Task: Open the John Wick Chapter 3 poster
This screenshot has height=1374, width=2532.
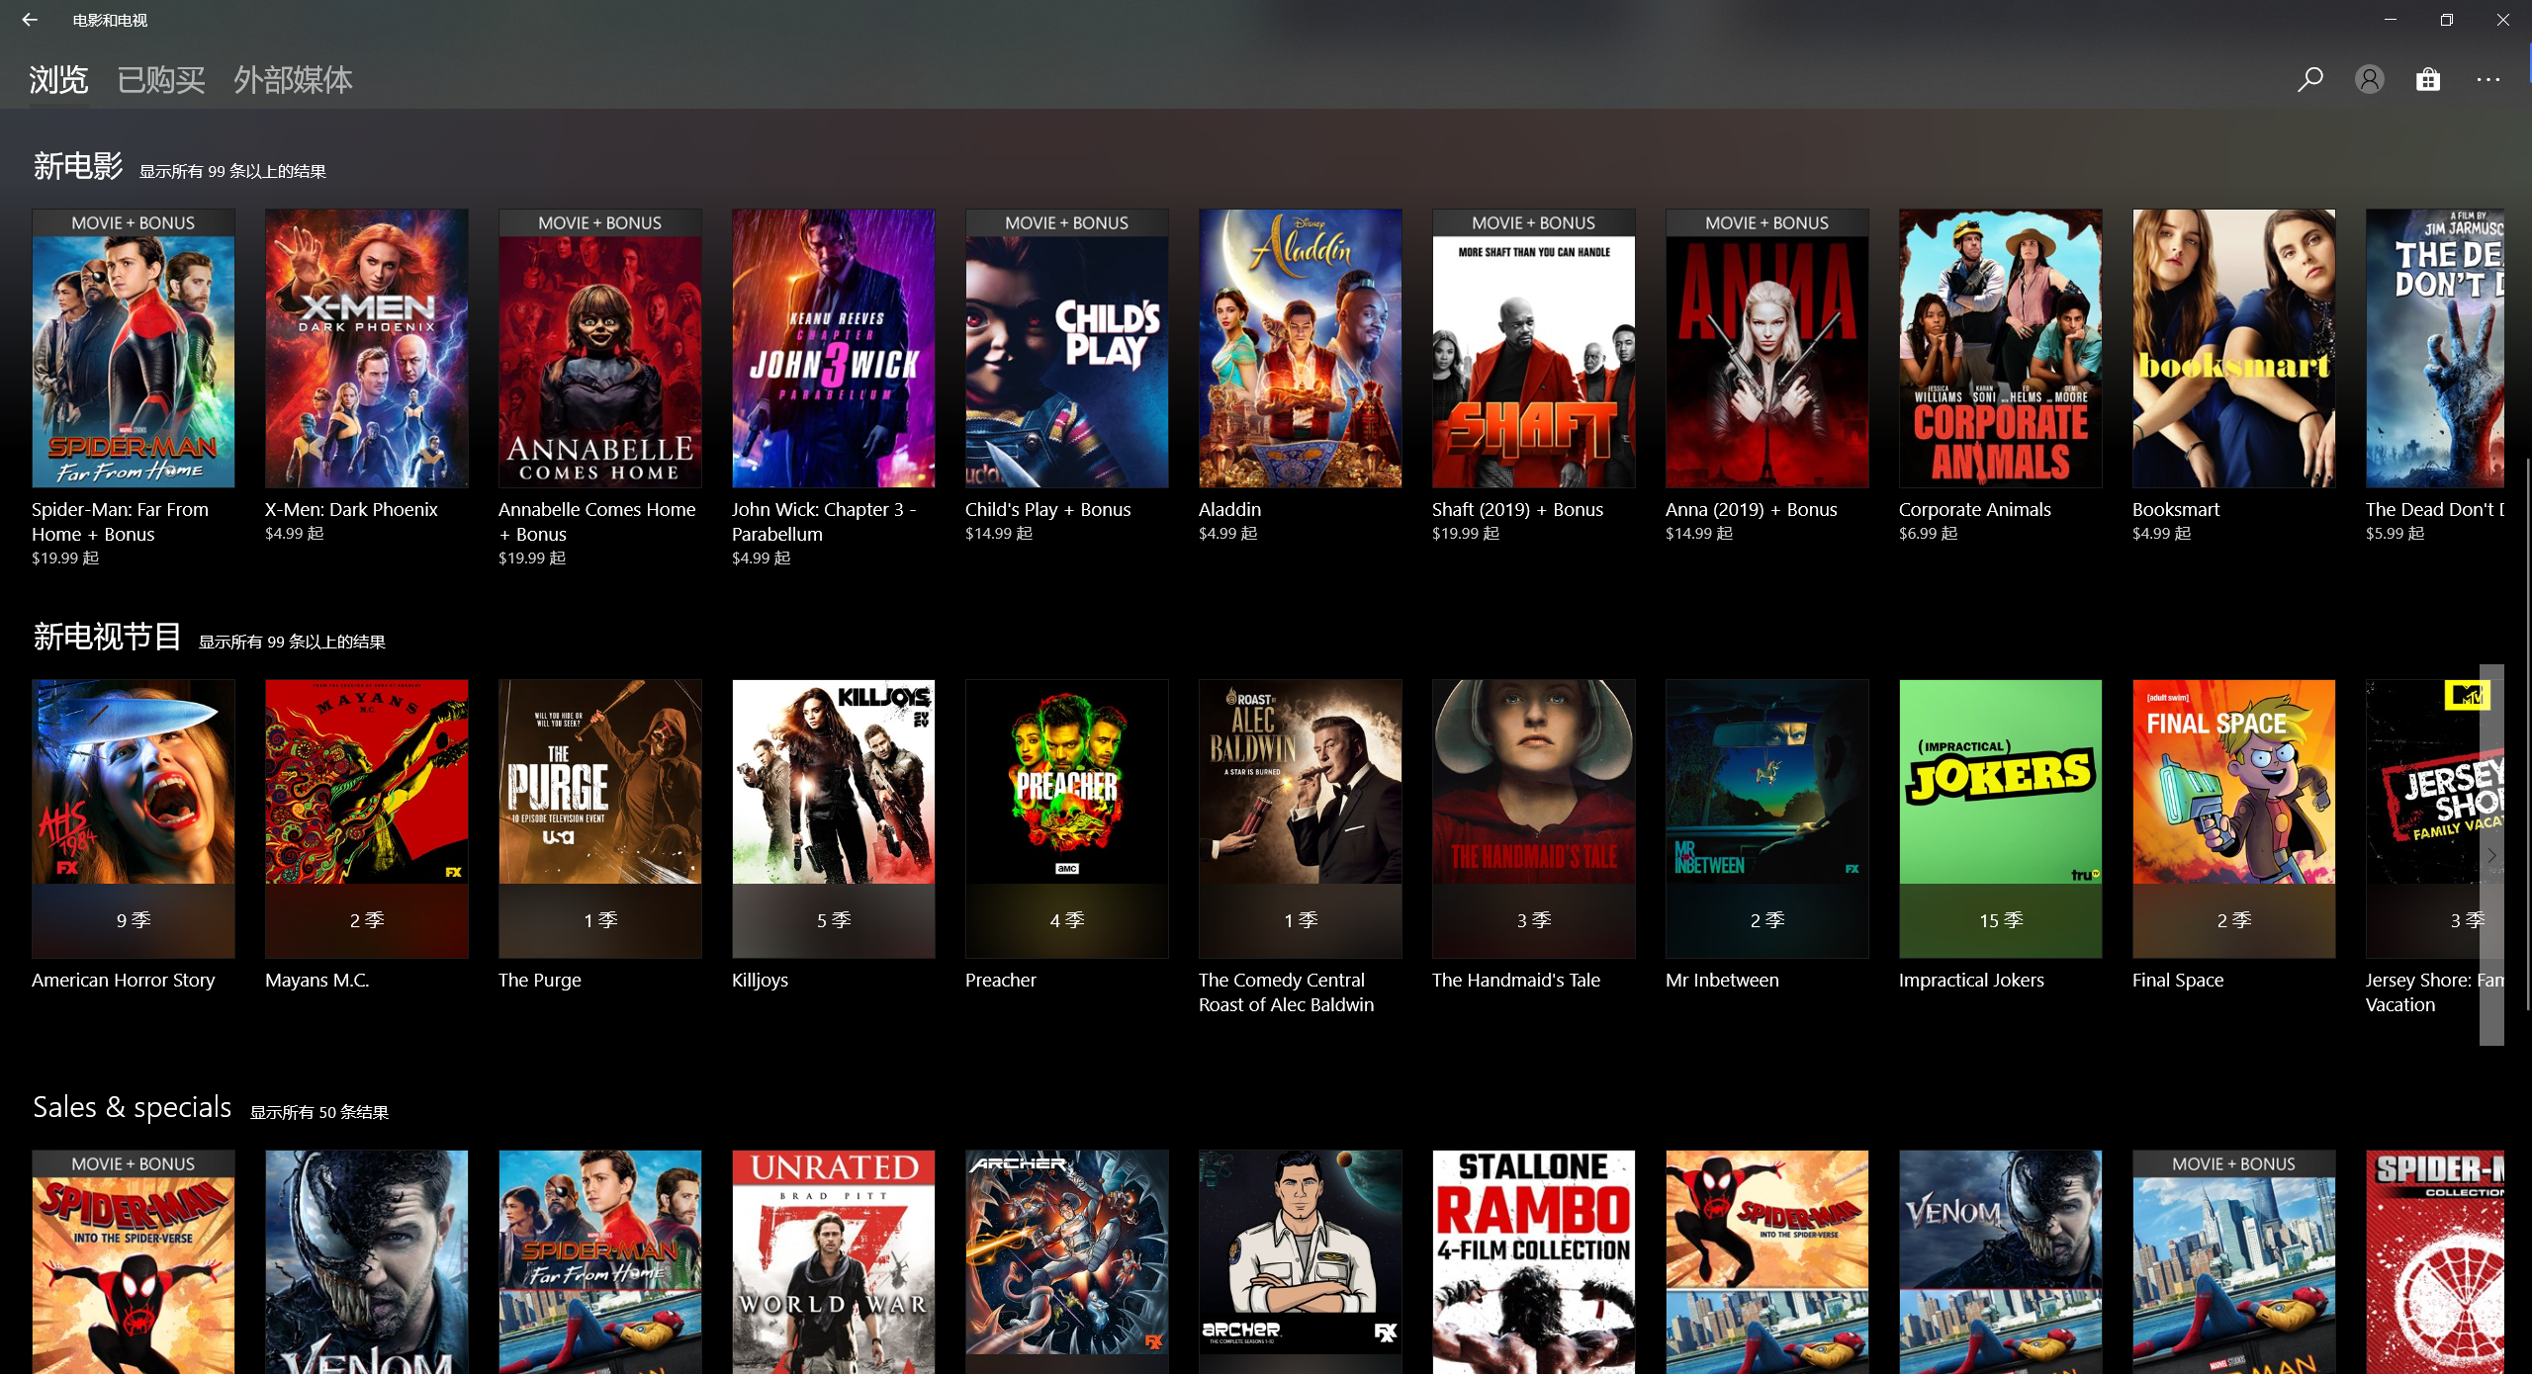Action: pyautogui.click(x=833, y=348)
